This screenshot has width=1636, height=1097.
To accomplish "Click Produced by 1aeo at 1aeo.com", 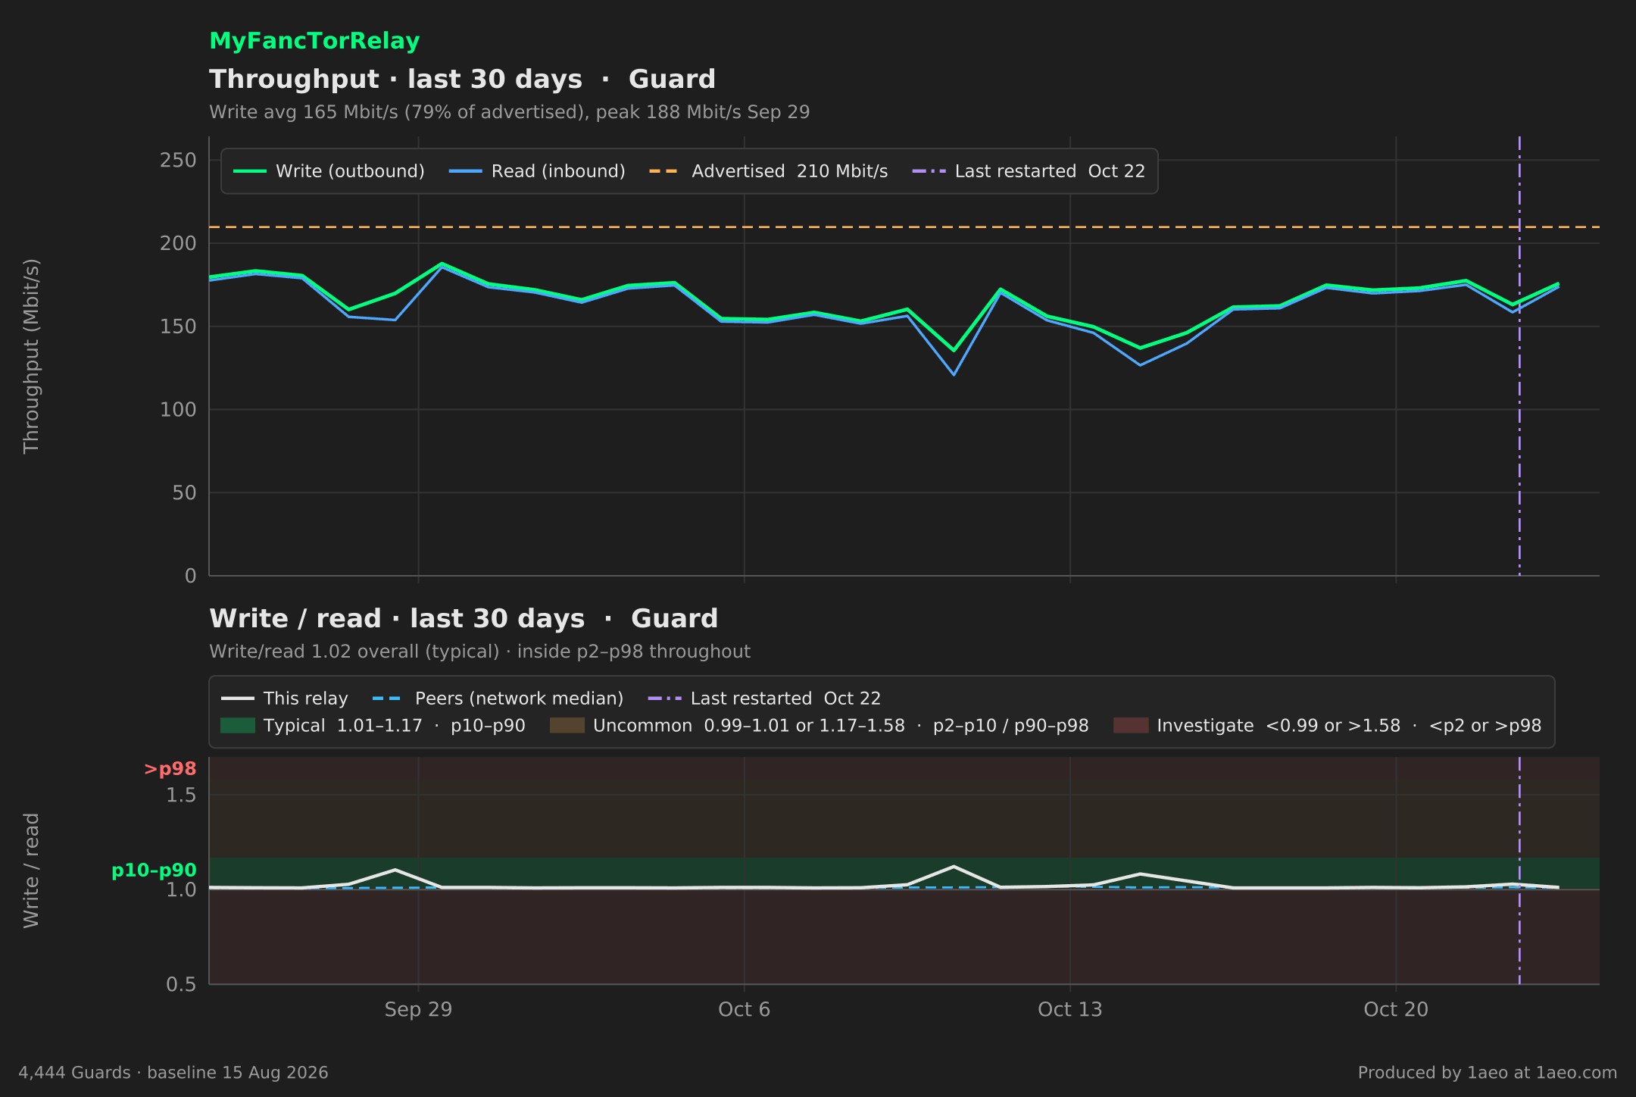I will coord(1488,1073).
